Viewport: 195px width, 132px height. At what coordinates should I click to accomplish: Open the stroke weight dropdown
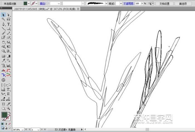[59, 4]
